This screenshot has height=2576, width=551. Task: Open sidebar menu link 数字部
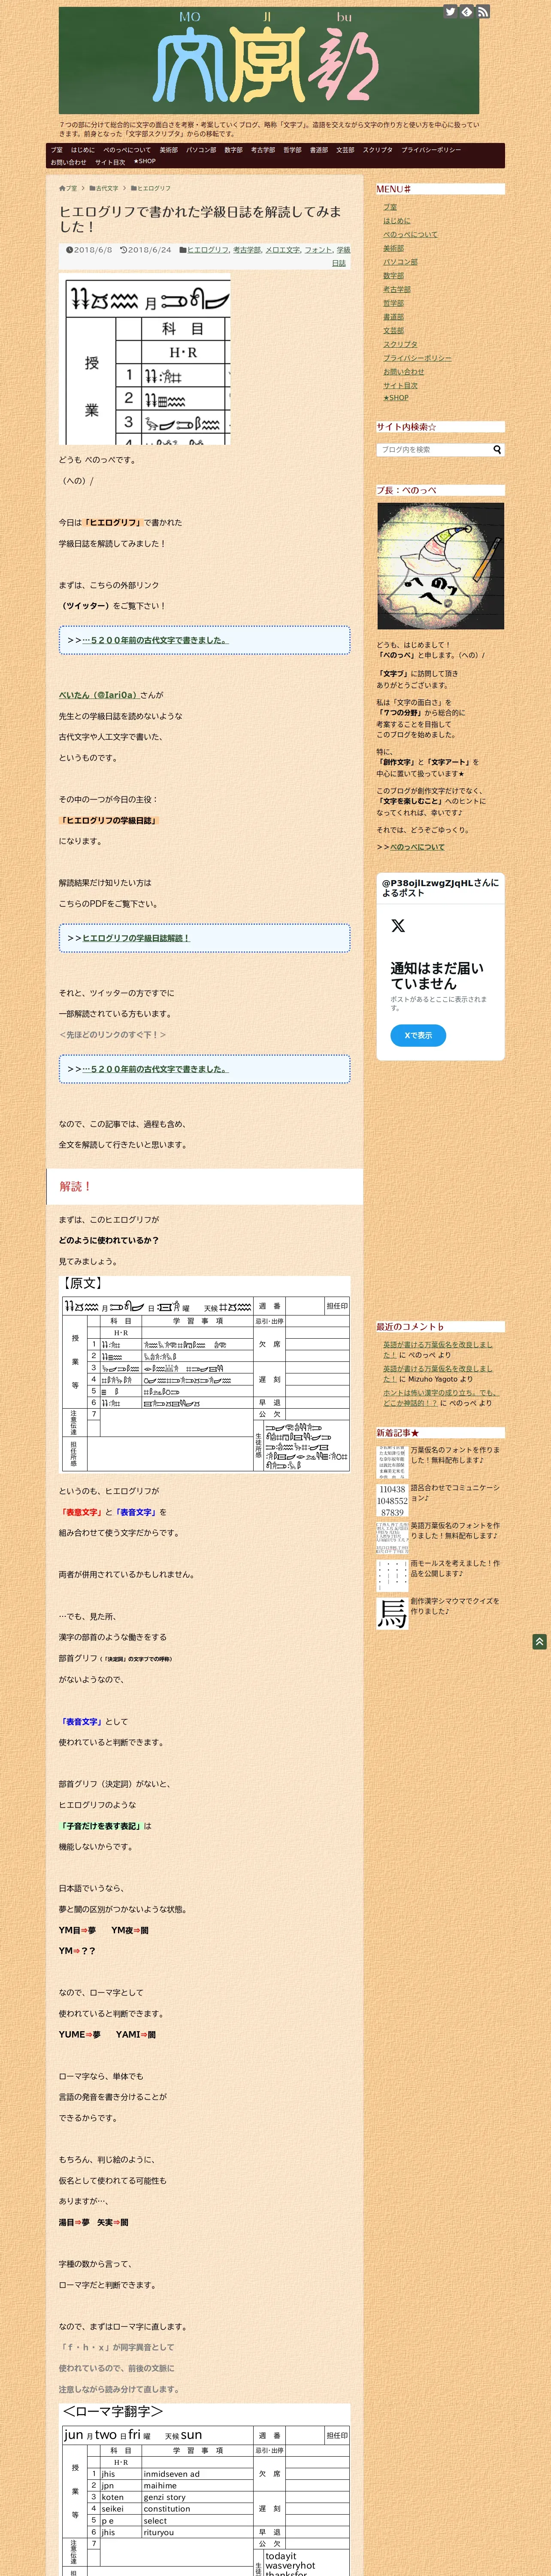pos(393,276)
